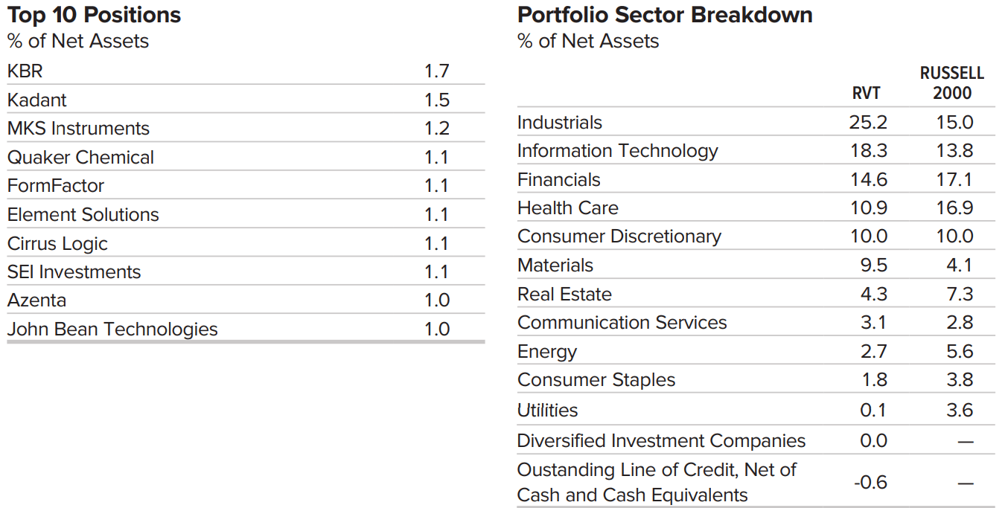Click the Information Technology sector label
The image size is (1008, 508).
(x=617, y=151)
